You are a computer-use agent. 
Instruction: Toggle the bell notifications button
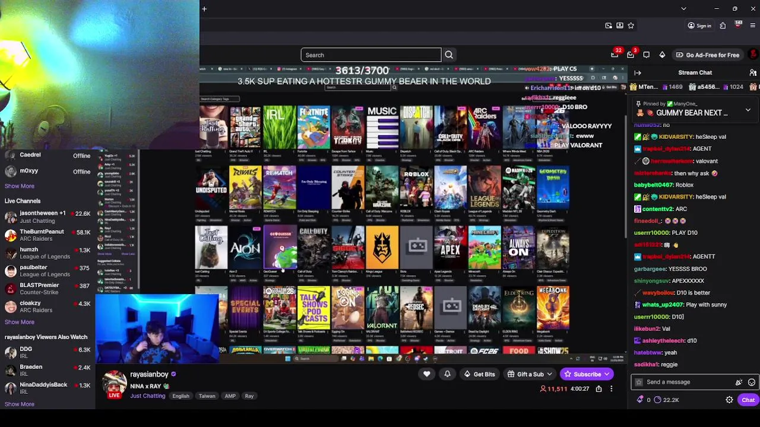click(447, 374)
